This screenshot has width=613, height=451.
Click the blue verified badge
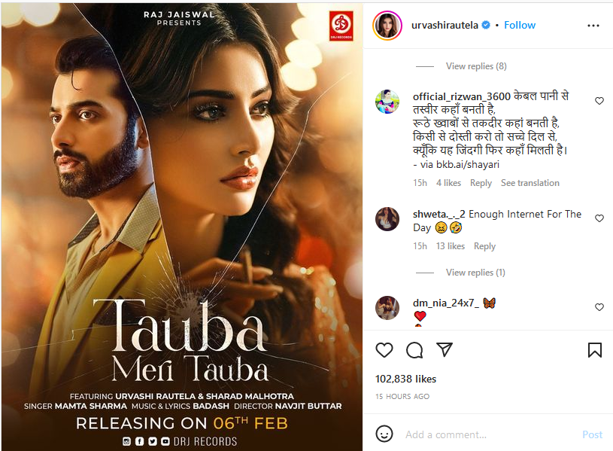pyautogui.click(x=486, y=25)
